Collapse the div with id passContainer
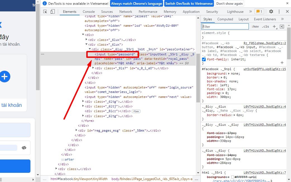291x182 pixels. [90, 49]
